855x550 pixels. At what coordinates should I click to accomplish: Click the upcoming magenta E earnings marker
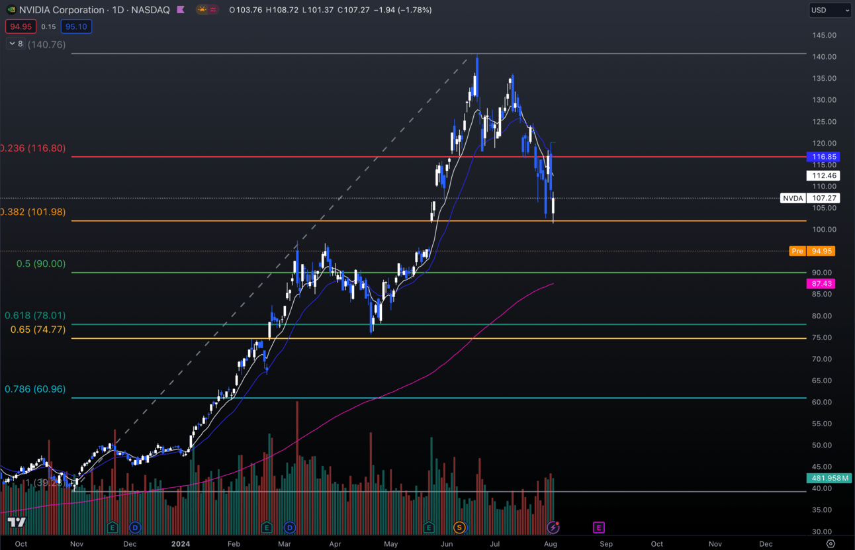599,527
